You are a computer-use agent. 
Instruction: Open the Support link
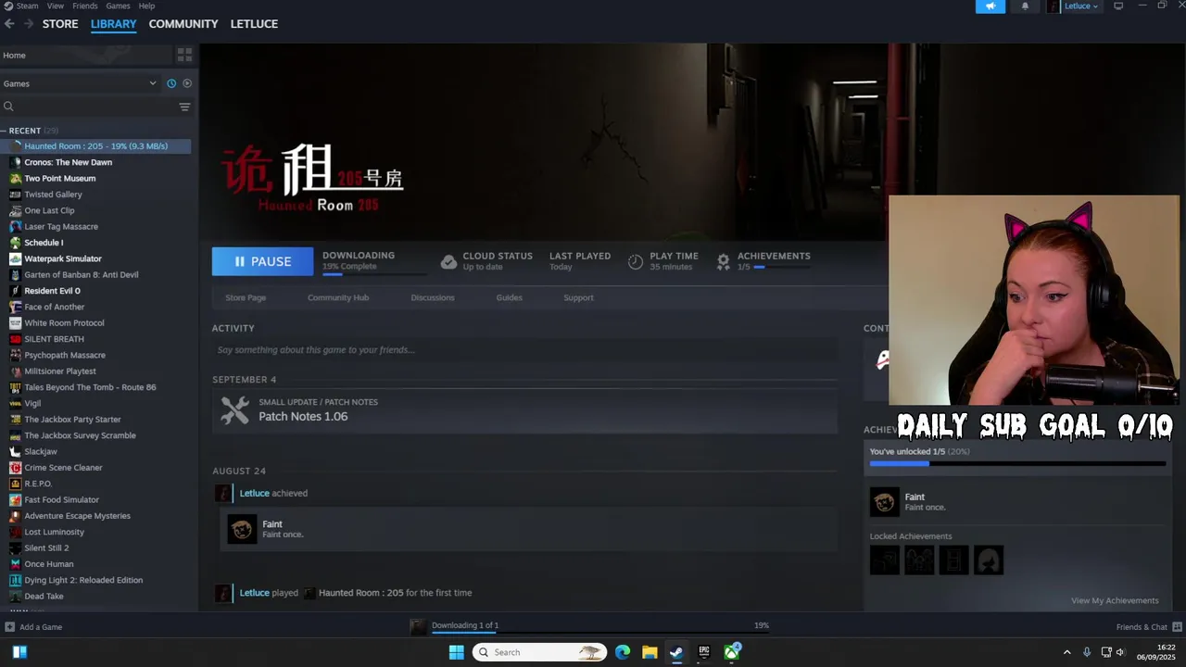coord(578,297)
